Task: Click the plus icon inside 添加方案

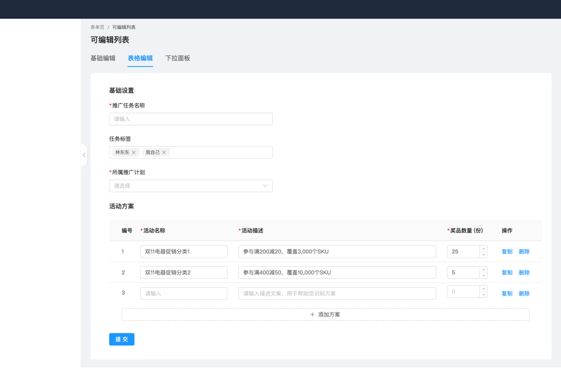Action: [312, 314]
